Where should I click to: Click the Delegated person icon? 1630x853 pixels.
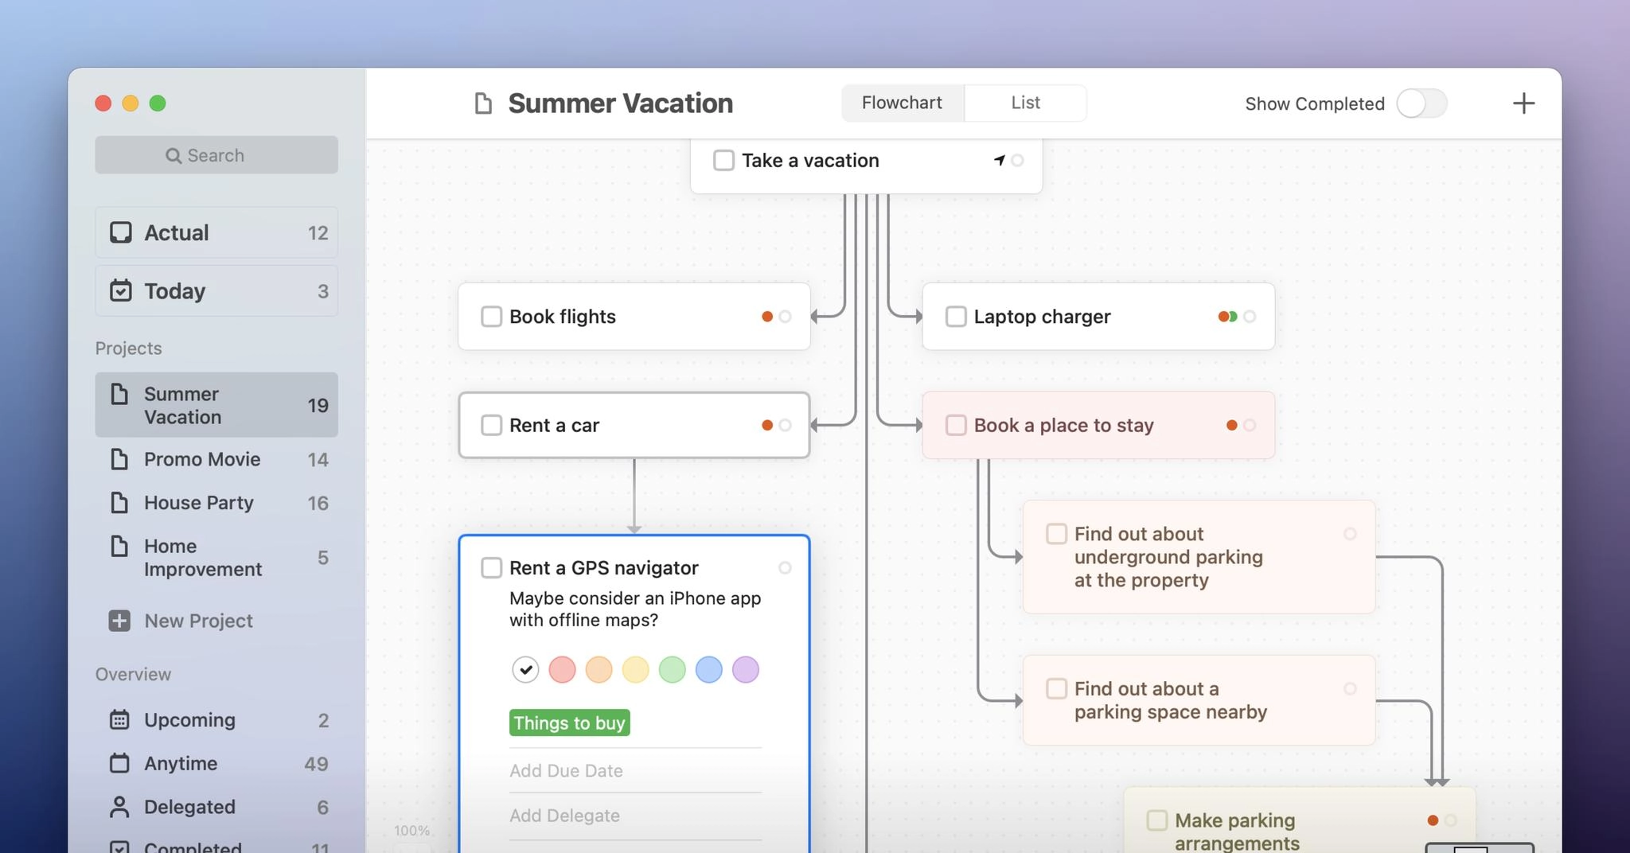point(119,807)
